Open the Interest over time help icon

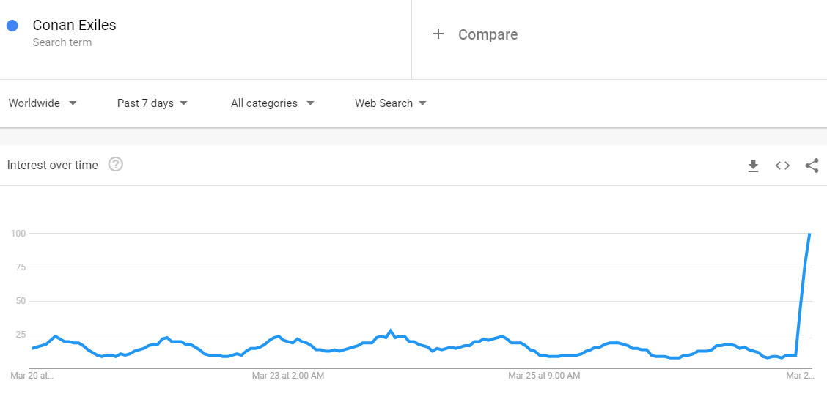[115, 165]
